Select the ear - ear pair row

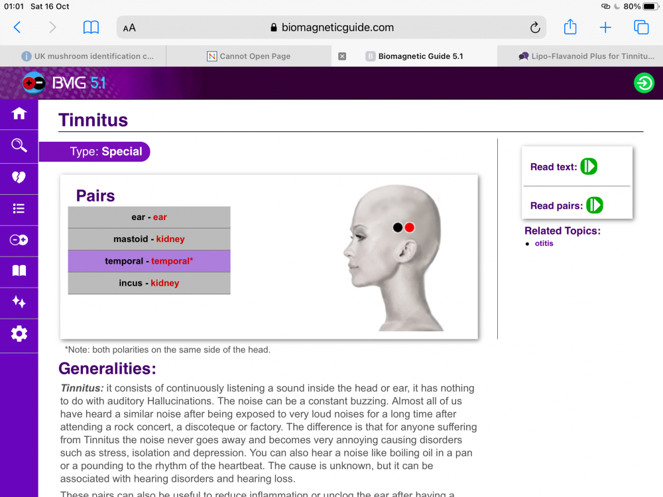(149, 217)
